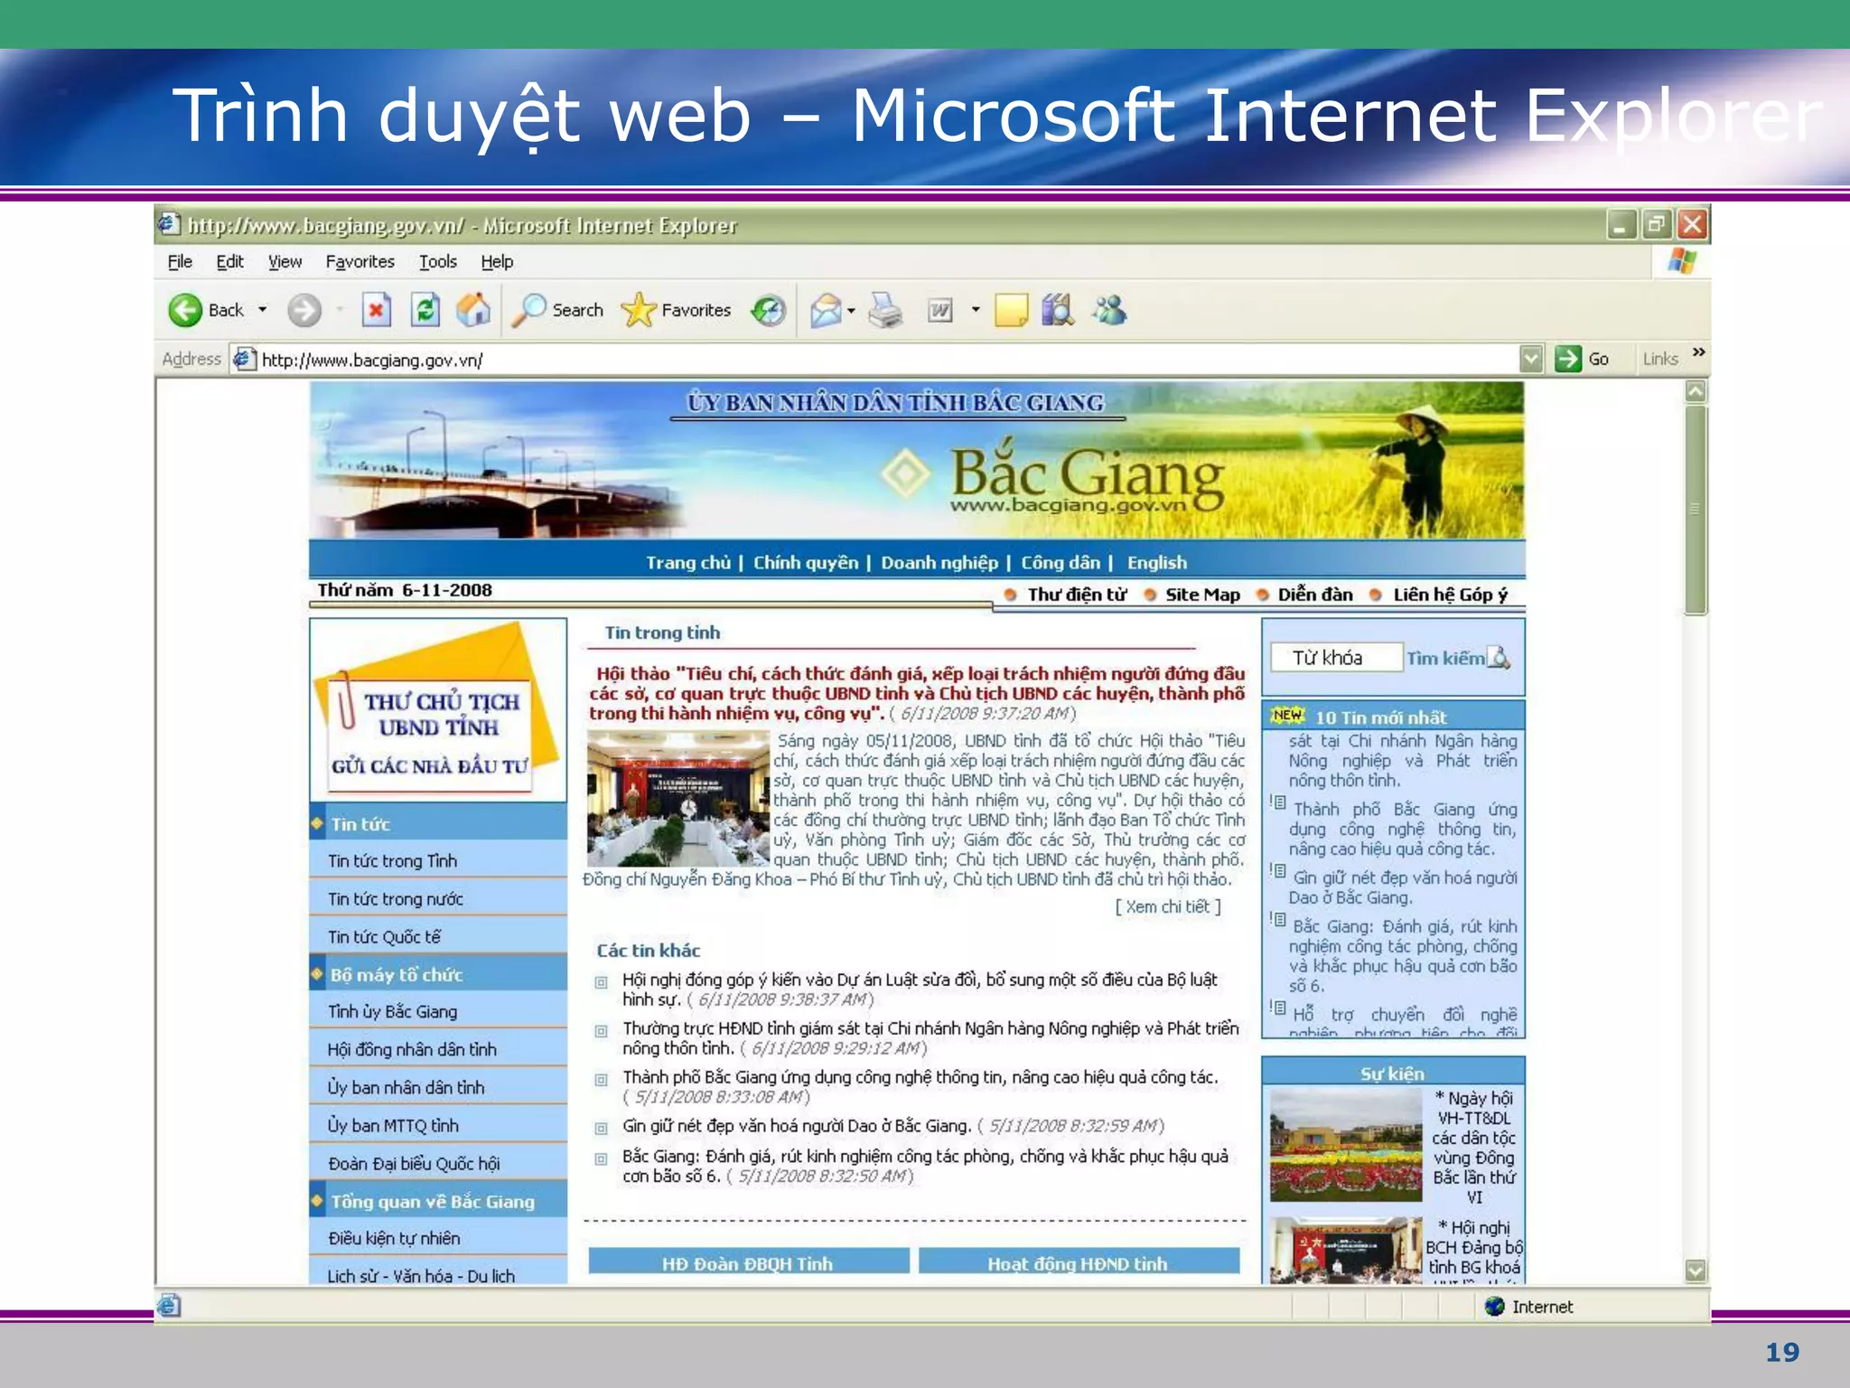This screenshot has width=1850, height=1388.
Task: Open Diễn đàn forum link
Action: pyautogui.click(x=1315, y=595)
